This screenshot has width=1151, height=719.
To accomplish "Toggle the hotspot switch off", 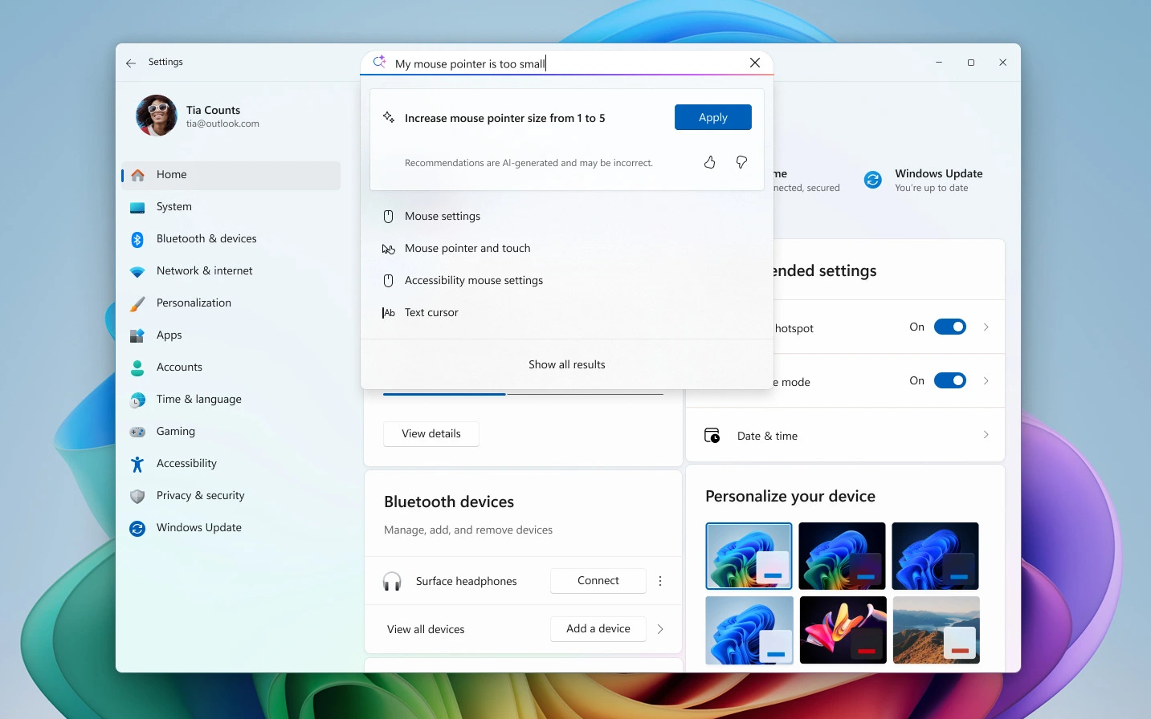I will click(x=950, y=327).
